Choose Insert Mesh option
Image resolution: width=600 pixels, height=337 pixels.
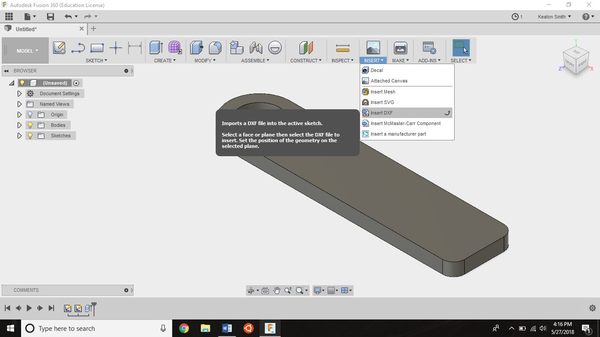(x=407, y=92)
